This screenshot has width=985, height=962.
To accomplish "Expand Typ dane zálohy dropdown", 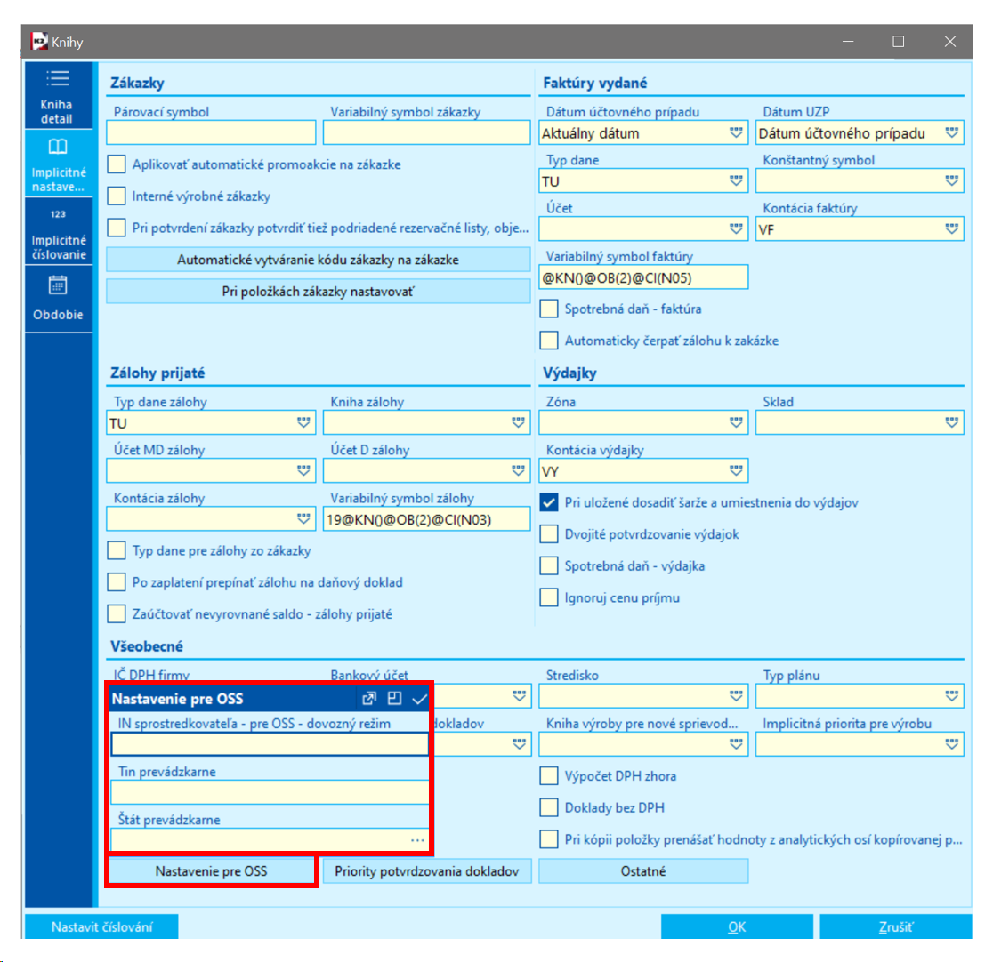I will tap(303, 423).
